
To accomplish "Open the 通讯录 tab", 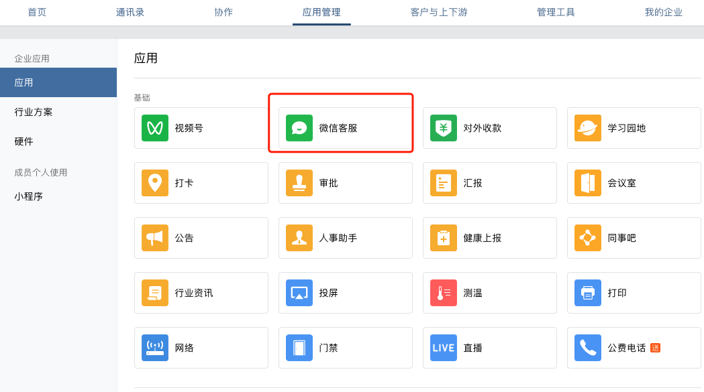I will pyautogui.click(x=130, y=12).
